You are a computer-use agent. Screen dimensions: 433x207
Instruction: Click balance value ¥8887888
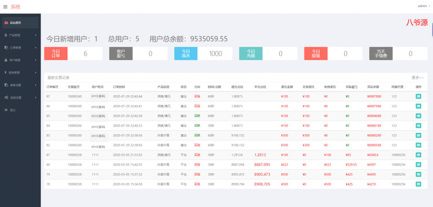pyautogui.click(x=374, y=97)
